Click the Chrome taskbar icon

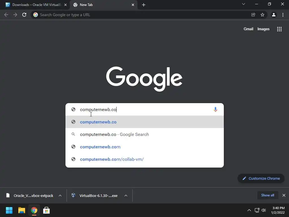(x=34, y=210)
